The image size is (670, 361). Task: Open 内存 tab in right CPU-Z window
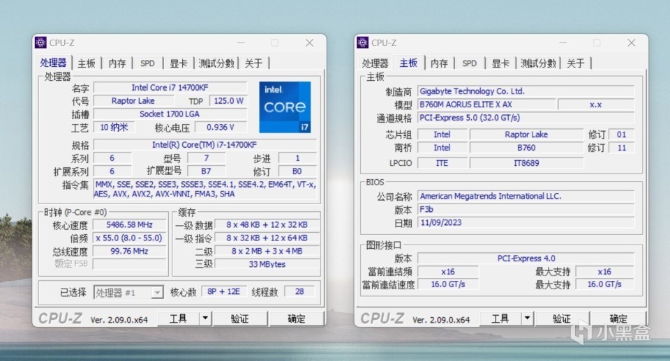[439, 63]
